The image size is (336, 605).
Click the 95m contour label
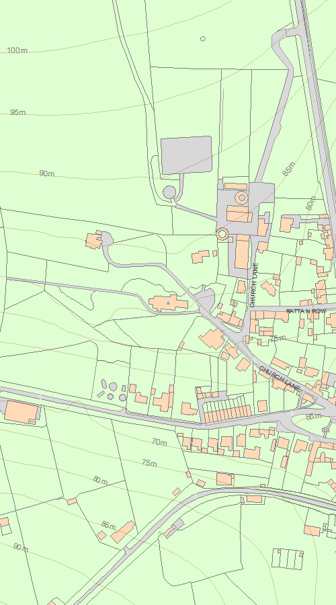pyautogui.click(x=17, y=112)
